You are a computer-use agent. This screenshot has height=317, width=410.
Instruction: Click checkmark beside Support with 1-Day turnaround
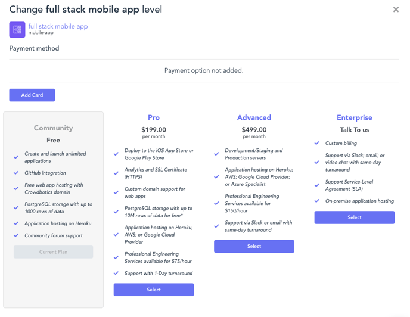click(116, 273)
